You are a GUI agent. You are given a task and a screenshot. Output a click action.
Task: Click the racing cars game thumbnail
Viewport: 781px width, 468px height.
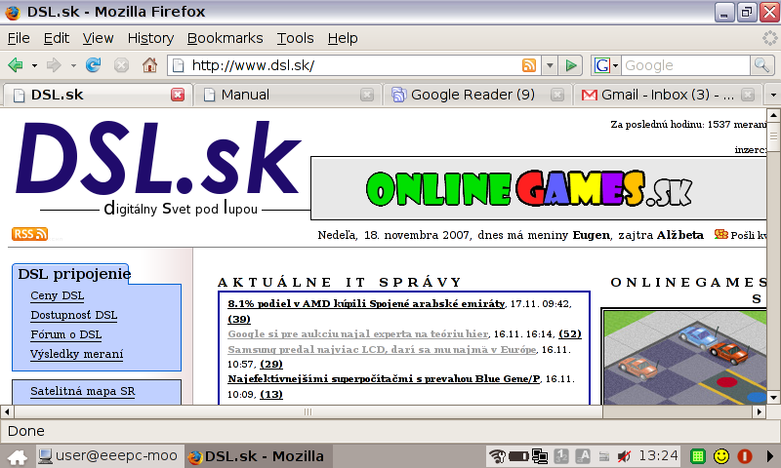[x=684, y=357]
